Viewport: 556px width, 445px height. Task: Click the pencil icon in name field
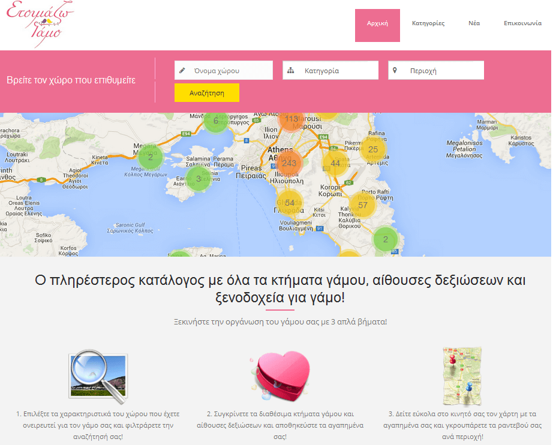tap(182, 70)
